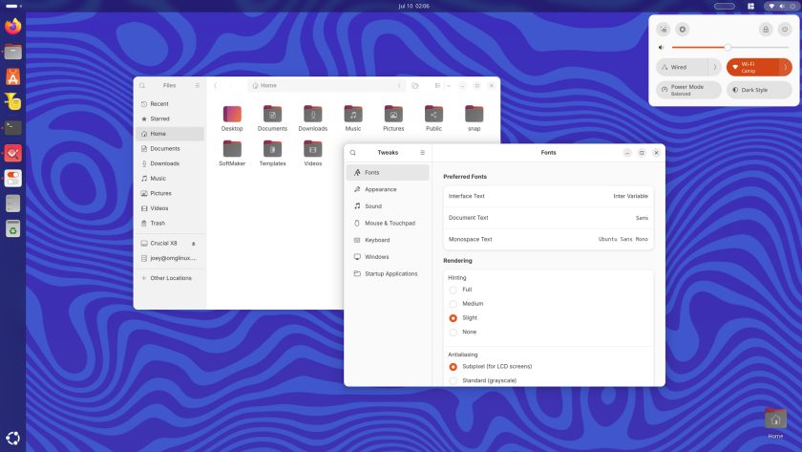
Task: Open the Home folder desktop icon
Action: click(775, 424)
